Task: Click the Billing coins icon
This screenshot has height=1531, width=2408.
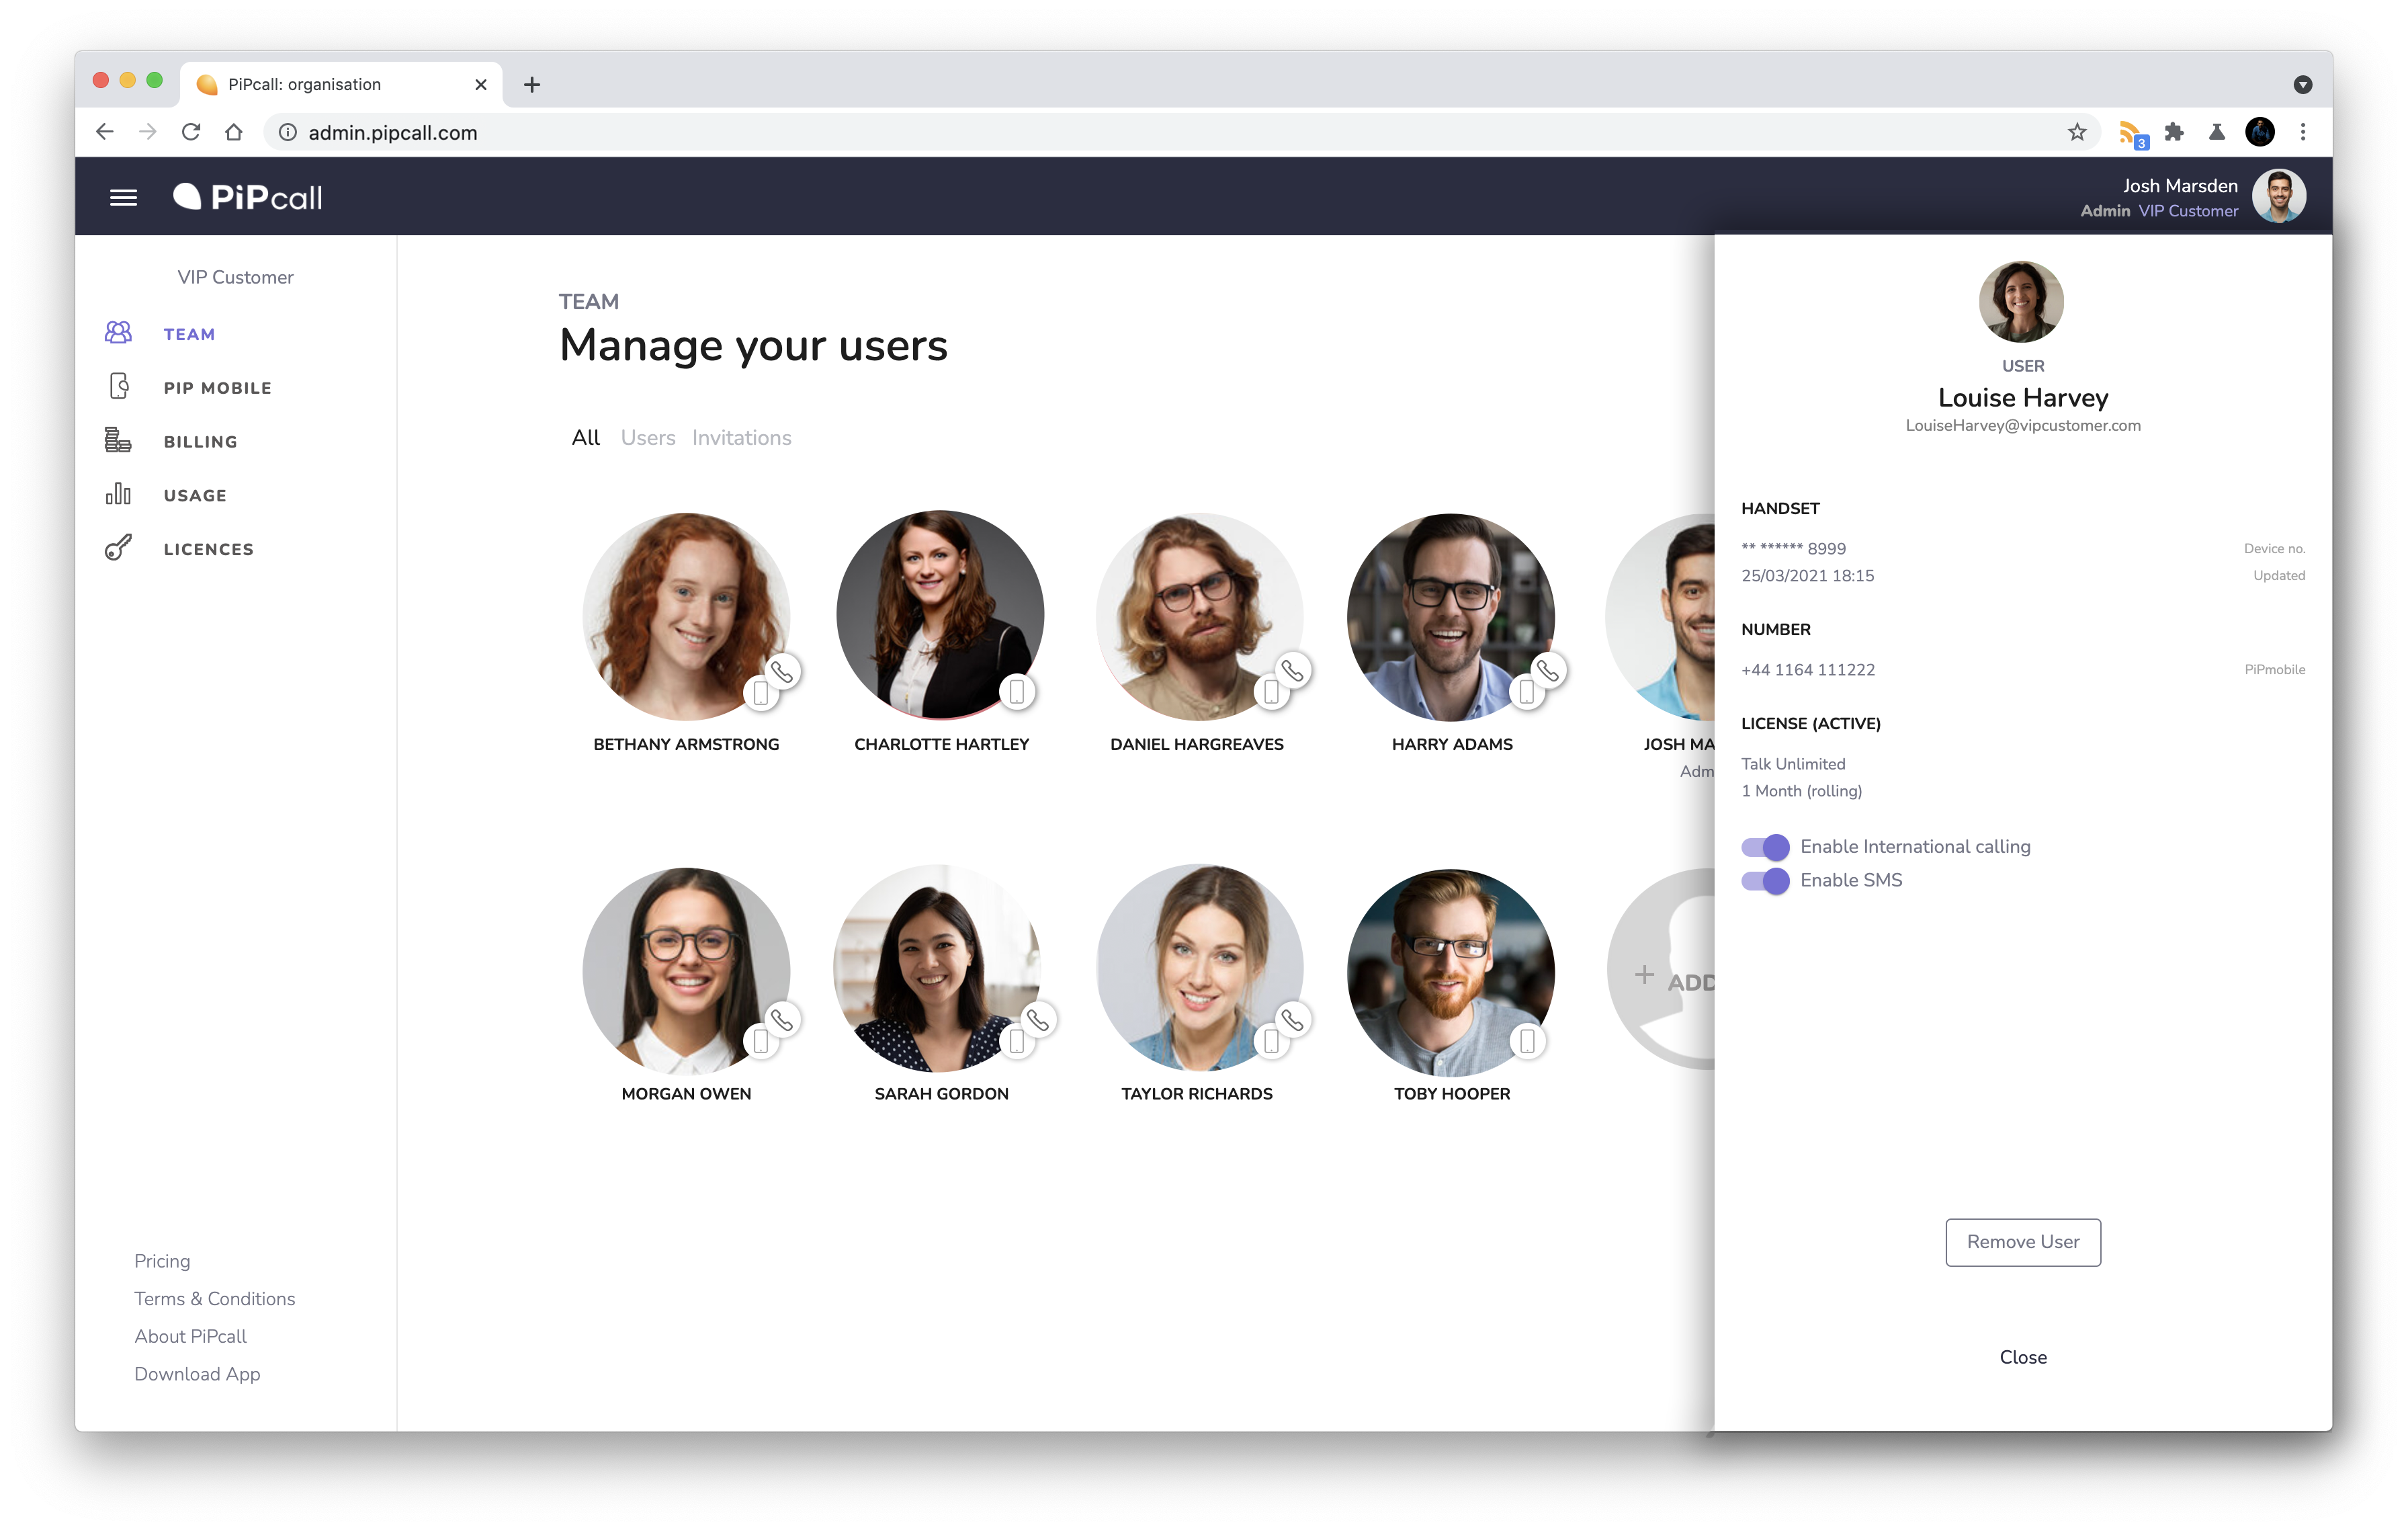Action: click(x=118, y=440)
